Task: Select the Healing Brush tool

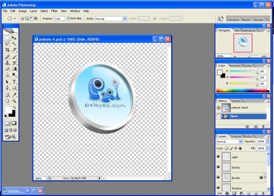Action: coord(7,57)
